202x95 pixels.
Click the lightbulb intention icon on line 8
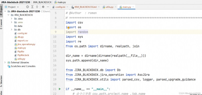pos(68,28)
